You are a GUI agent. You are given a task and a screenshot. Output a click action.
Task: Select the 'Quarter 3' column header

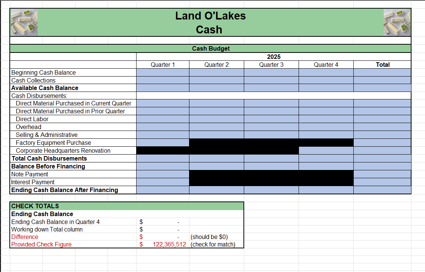tap(271, 65)
